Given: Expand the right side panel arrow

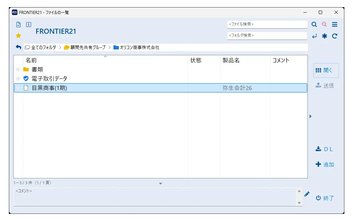Looking at the screenshot, I should pyautogui.click(x=310, y=116).
